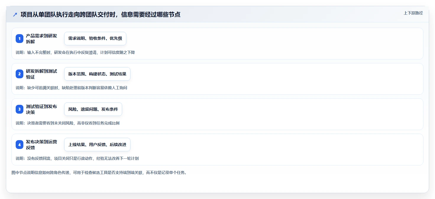Click the 版本范围、构建状态、测试结果 chip
This screenshot has height=199, width=435.
coord(97,74)
